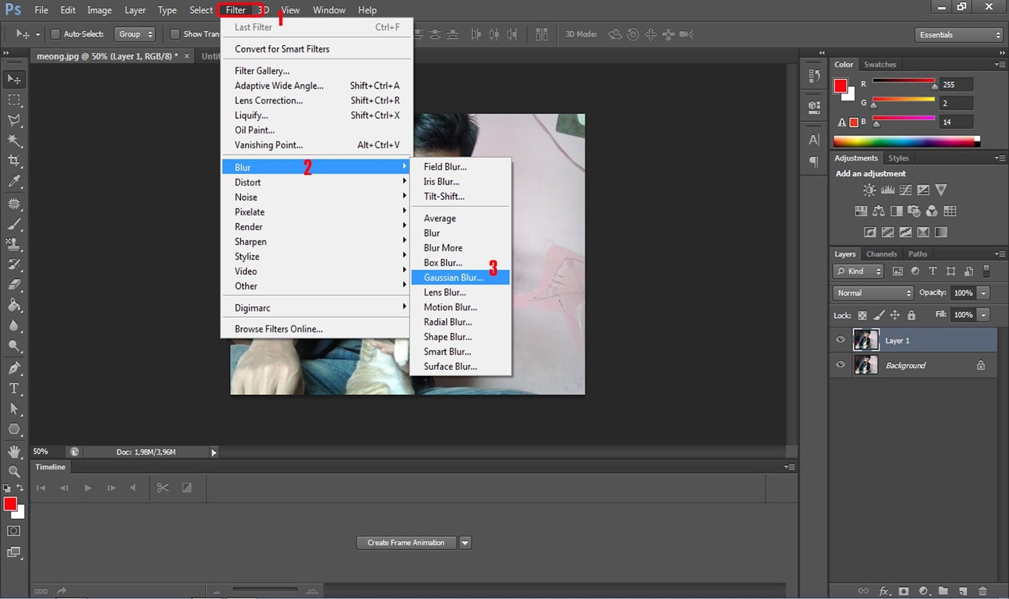The image size is (1009, 599).
Task: Add a Brightness/Contrast adjustment
Action: coord(868,190)
